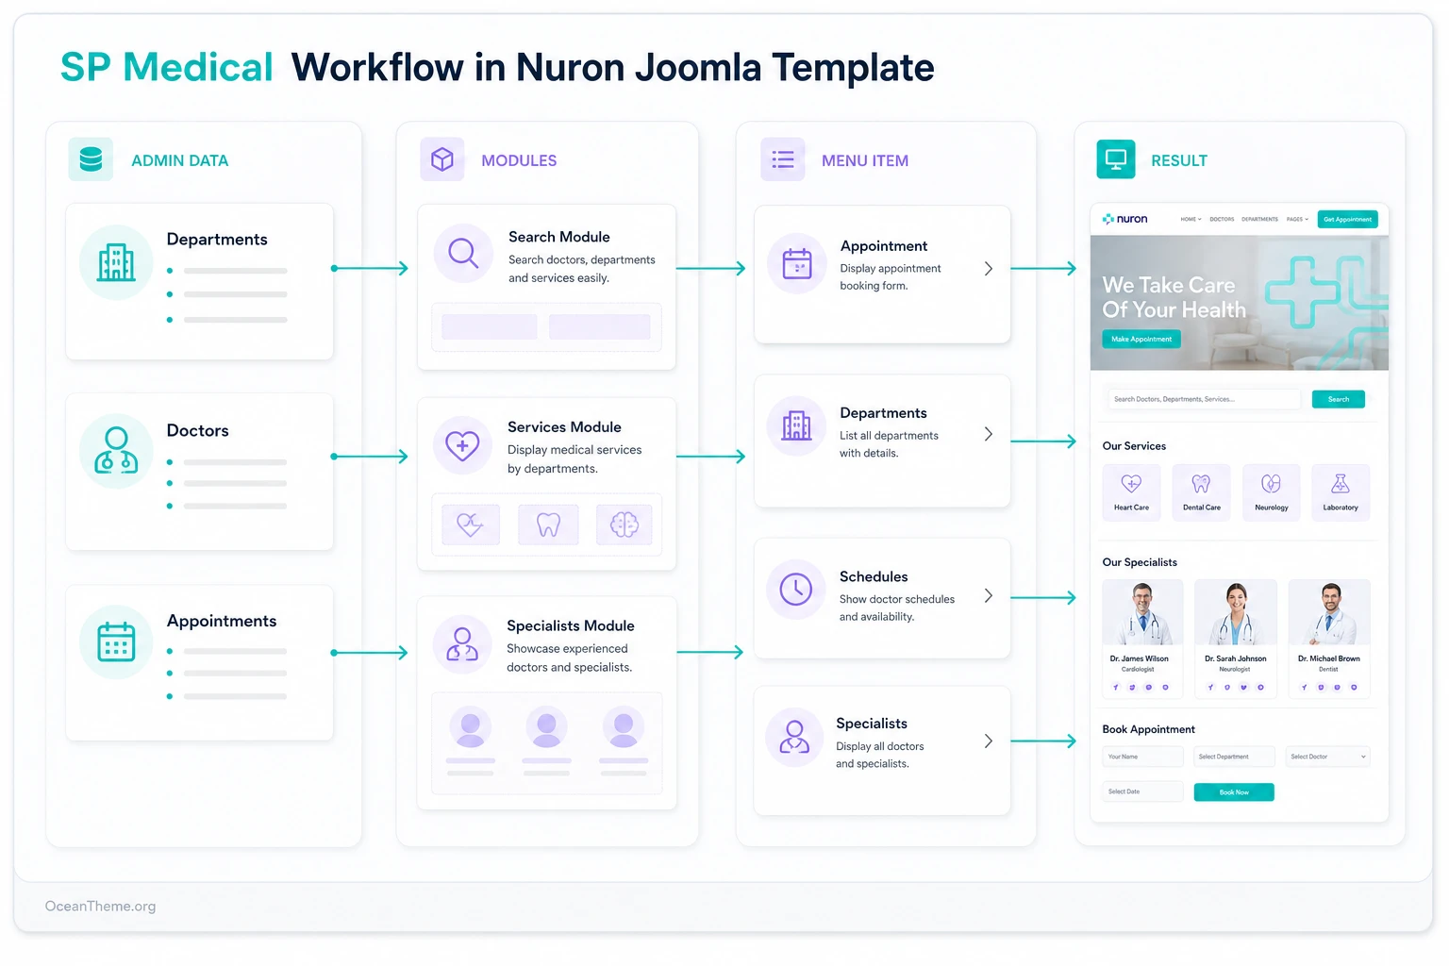Click the Make Appointment hero button
Viewport: 1449px width, 966px height.
1141,339
